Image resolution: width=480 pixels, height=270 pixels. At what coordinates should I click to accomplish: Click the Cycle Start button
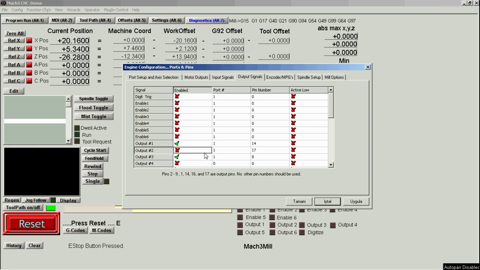coord(95,150)
